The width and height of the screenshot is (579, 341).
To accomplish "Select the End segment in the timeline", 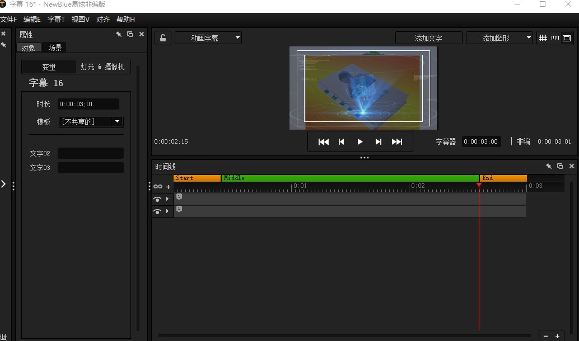I will point(503,178).
